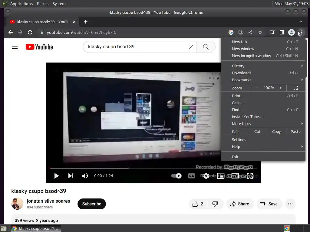Click the address bar URL

coord(81,32)
